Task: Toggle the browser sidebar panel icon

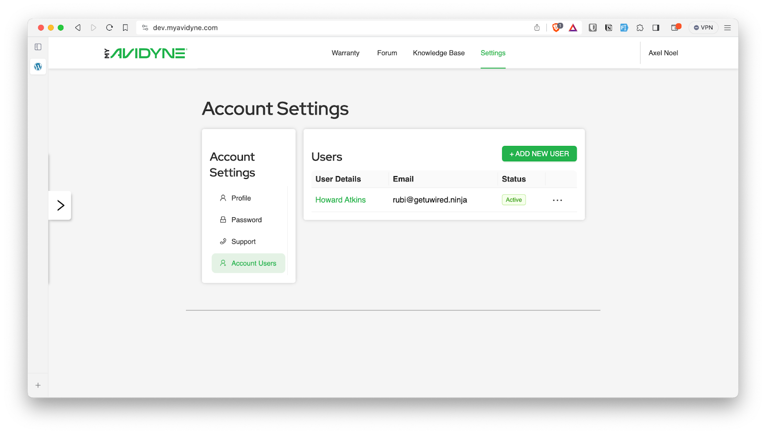Action: [x=656, y=28]
